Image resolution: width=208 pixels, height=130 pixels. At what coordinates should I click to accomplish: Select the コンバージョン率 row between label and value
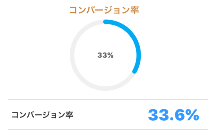click(108, 115)
